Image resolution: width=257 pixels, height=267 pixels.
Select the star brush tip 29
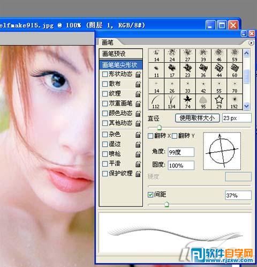coord(219,102)
